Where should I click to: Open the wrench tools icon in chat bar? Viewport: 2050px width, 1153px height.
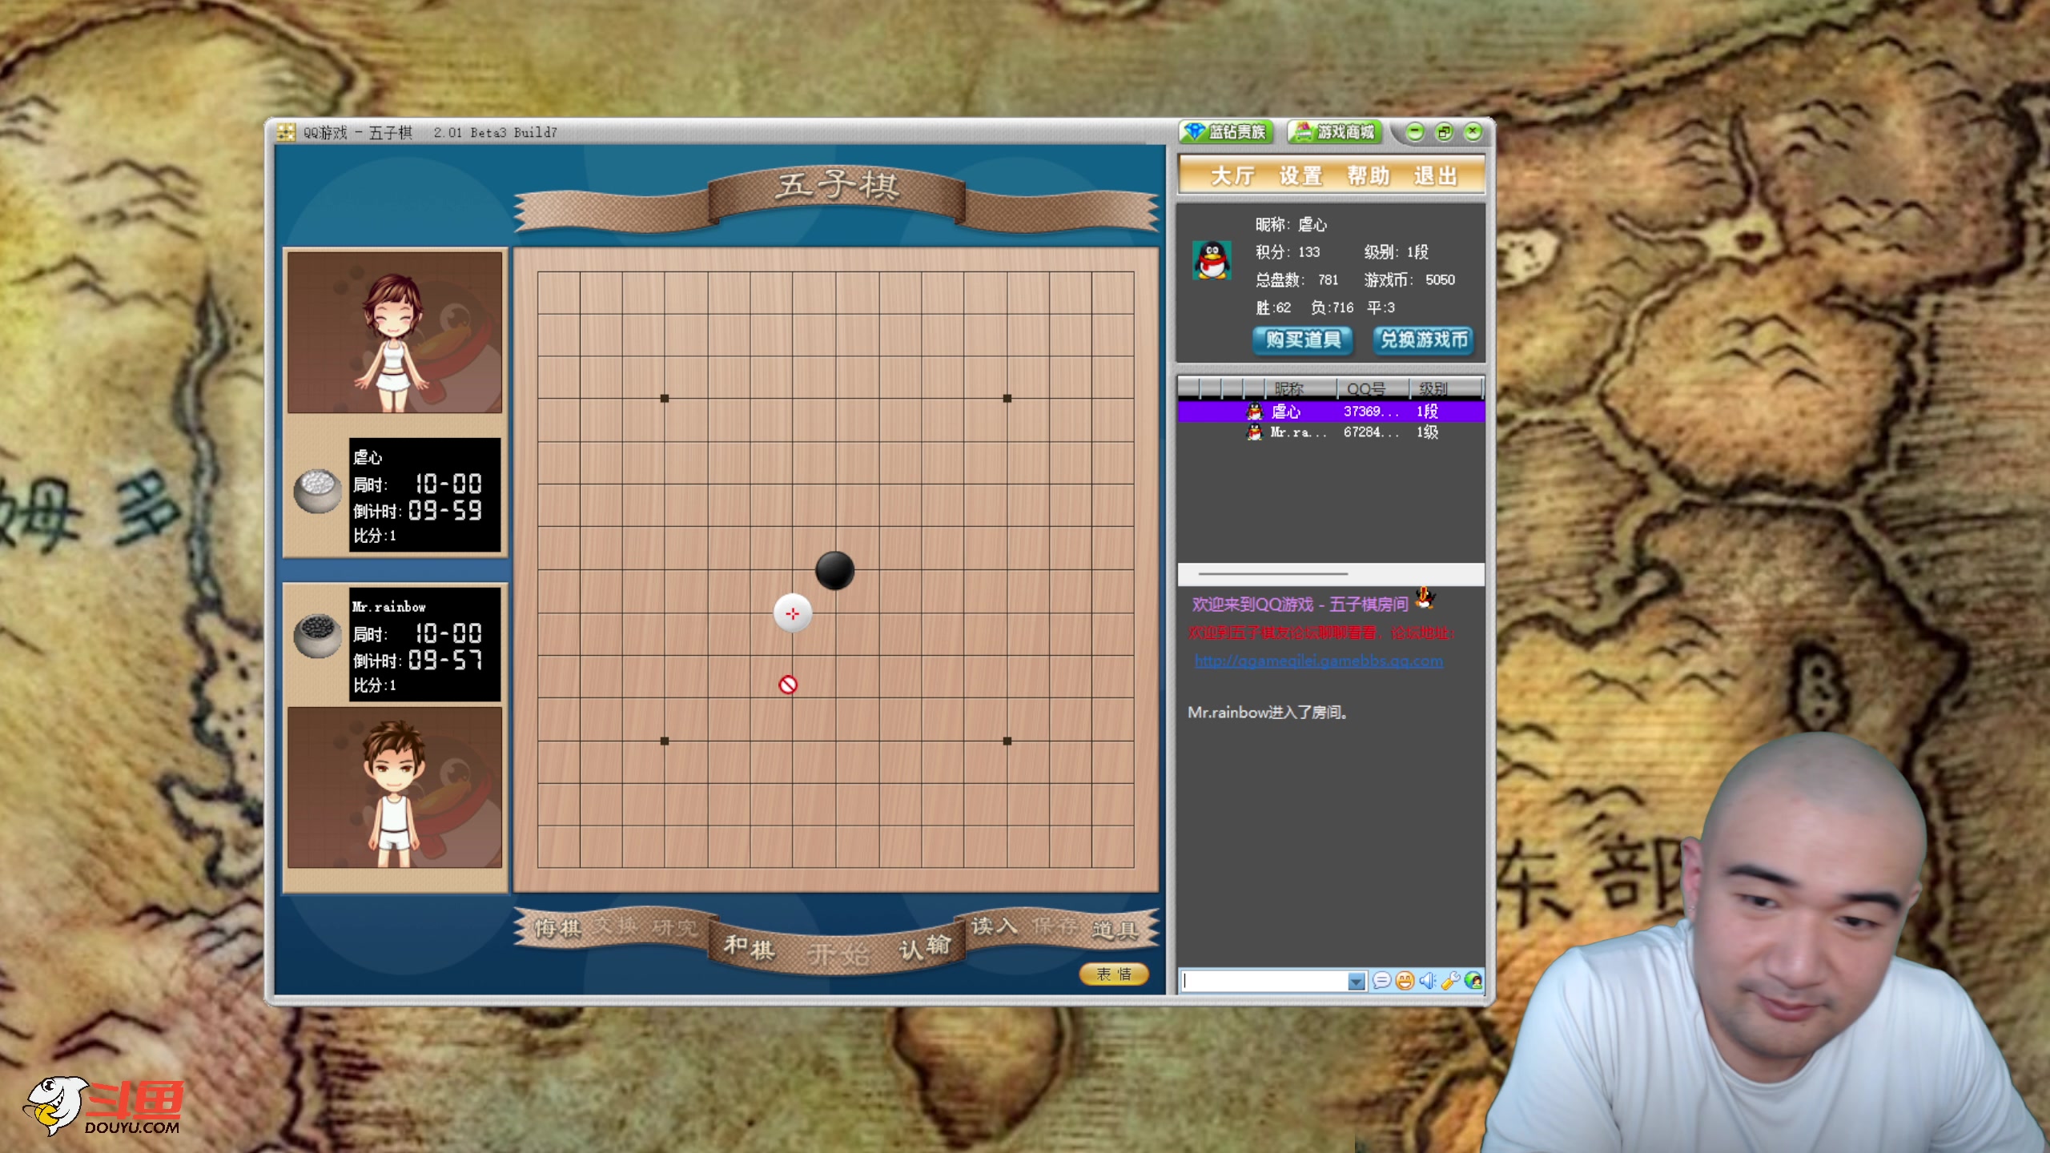click(x=1450, y=981)
